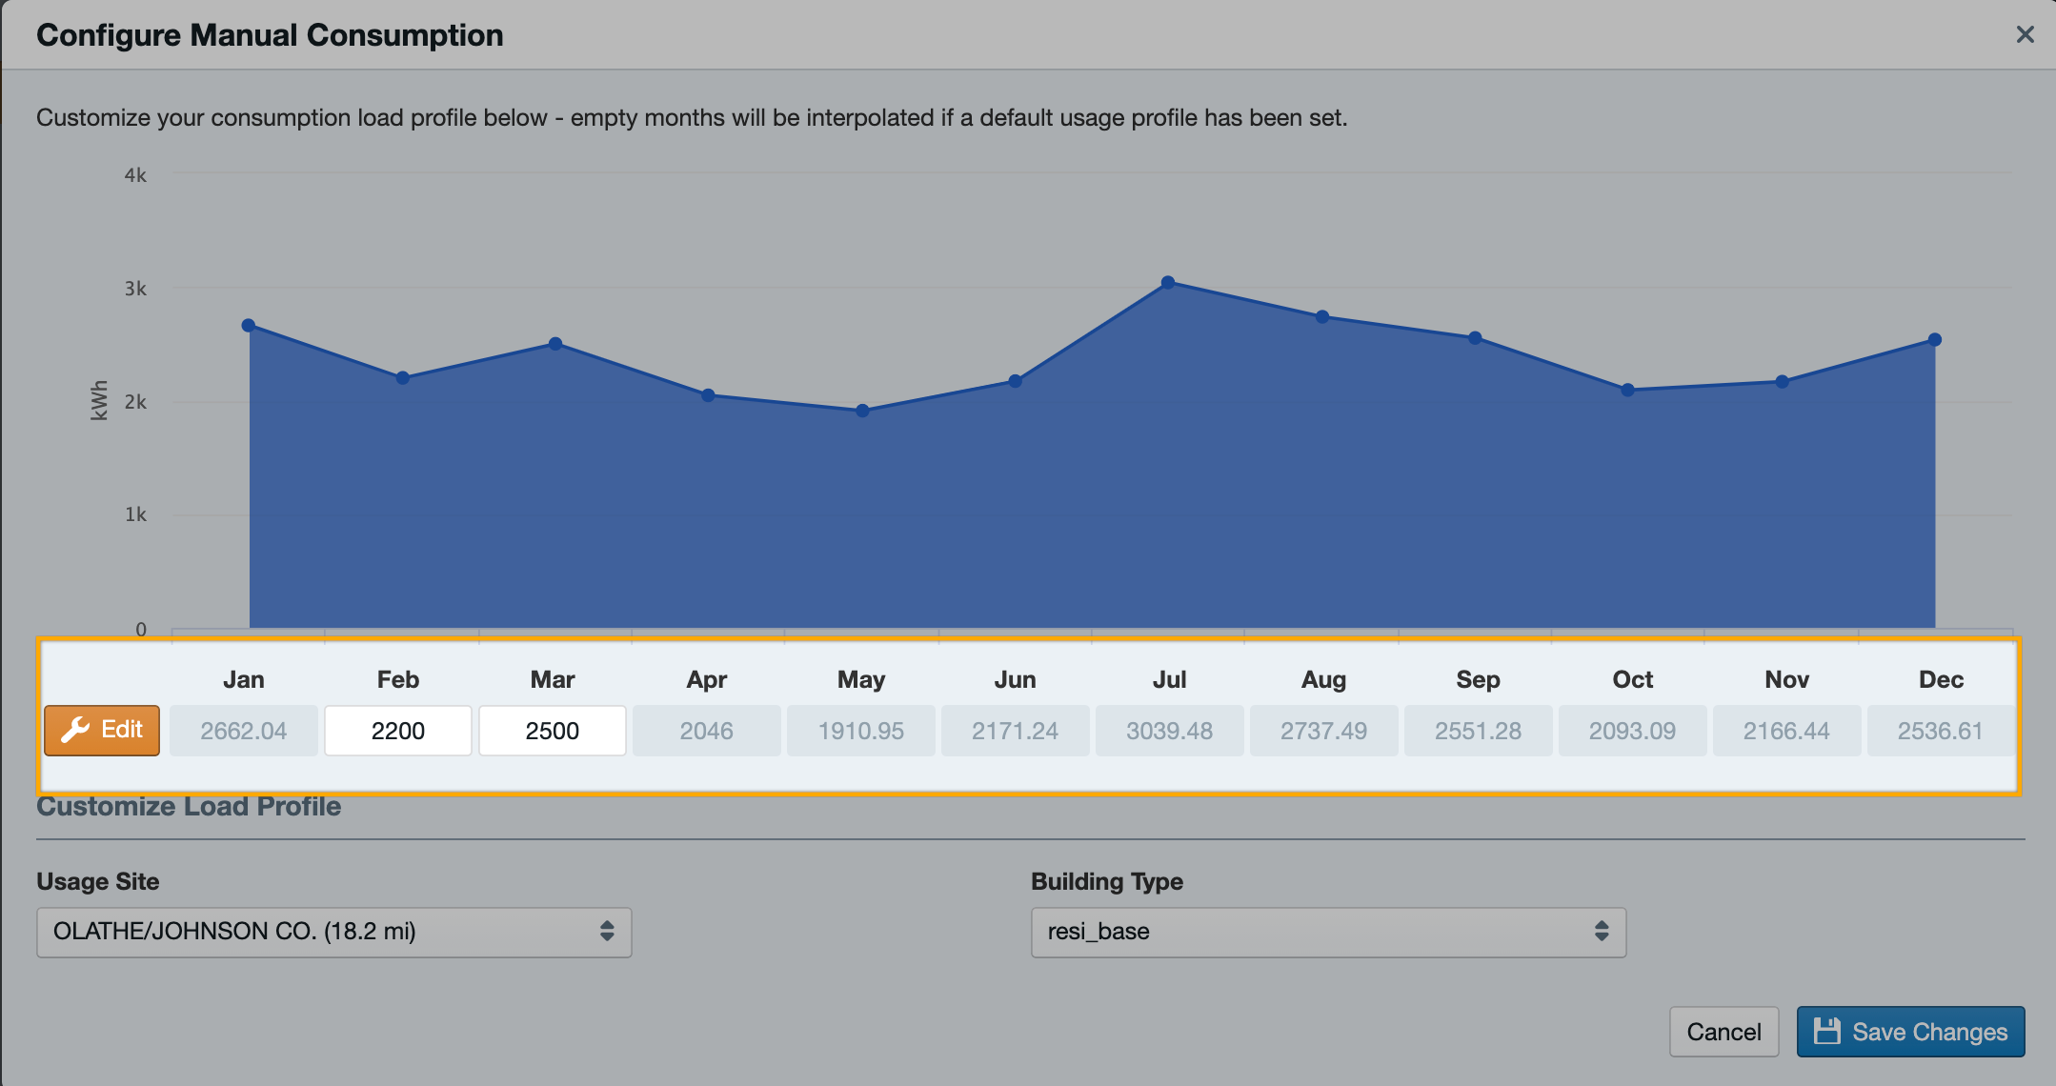This screenshot has width=2056, height=1086.
Task: Click the December data point on chart
Action: pyautogui.click(x=1935, y=339)
